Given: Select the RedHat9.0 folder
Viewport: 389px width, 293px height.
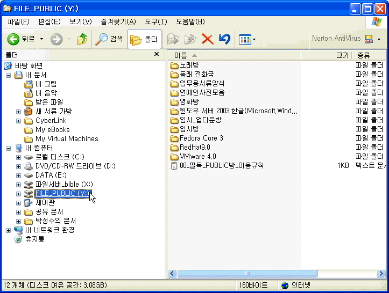Looking at the screenshot, I should click(195, 148).
